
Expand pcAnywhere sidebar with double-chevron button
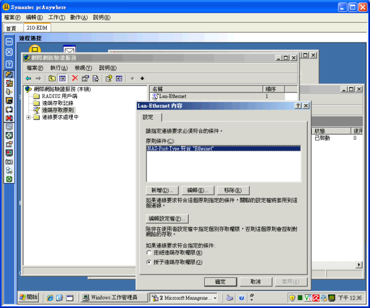(x=9, y=41)
